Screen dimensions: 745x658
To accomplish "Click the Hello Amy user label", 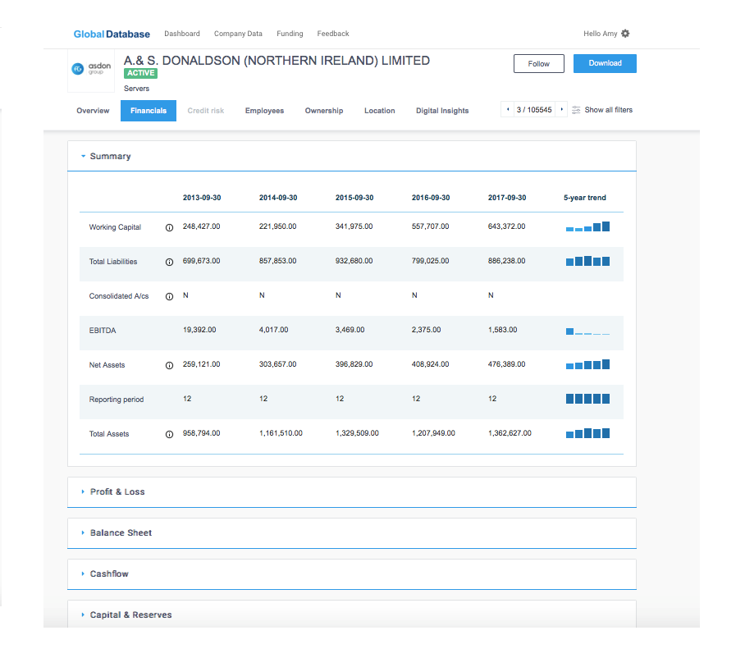I will tap(600, 34).
